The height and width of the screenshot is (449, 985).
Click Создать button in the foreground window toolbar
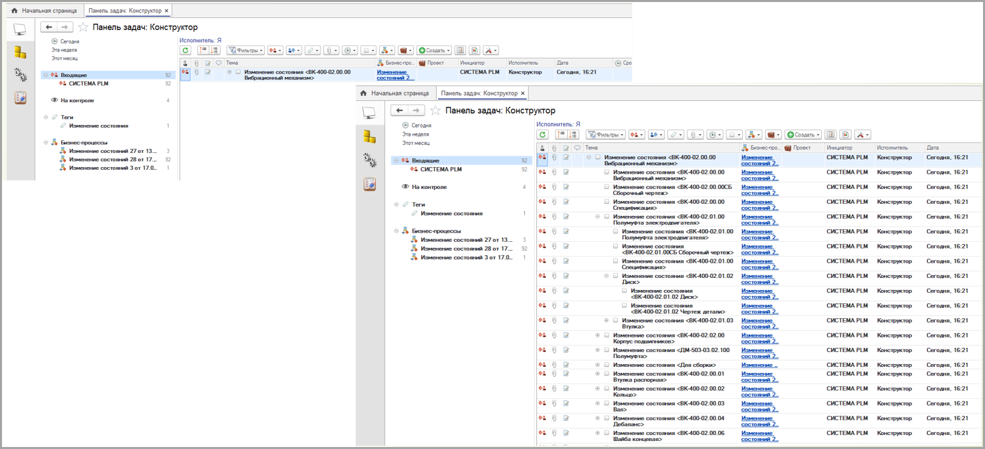[x=803, y=135]
